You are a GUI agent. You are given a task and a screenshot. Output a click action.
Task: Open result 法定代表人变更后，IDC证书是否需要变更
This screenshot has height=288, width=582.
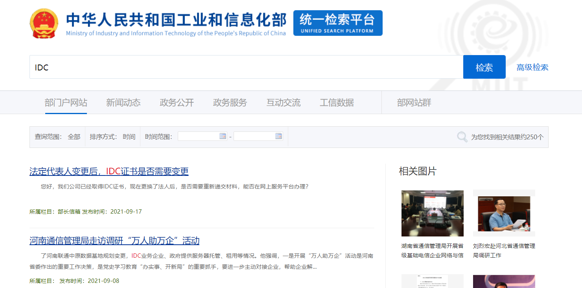tap(109, 172)
